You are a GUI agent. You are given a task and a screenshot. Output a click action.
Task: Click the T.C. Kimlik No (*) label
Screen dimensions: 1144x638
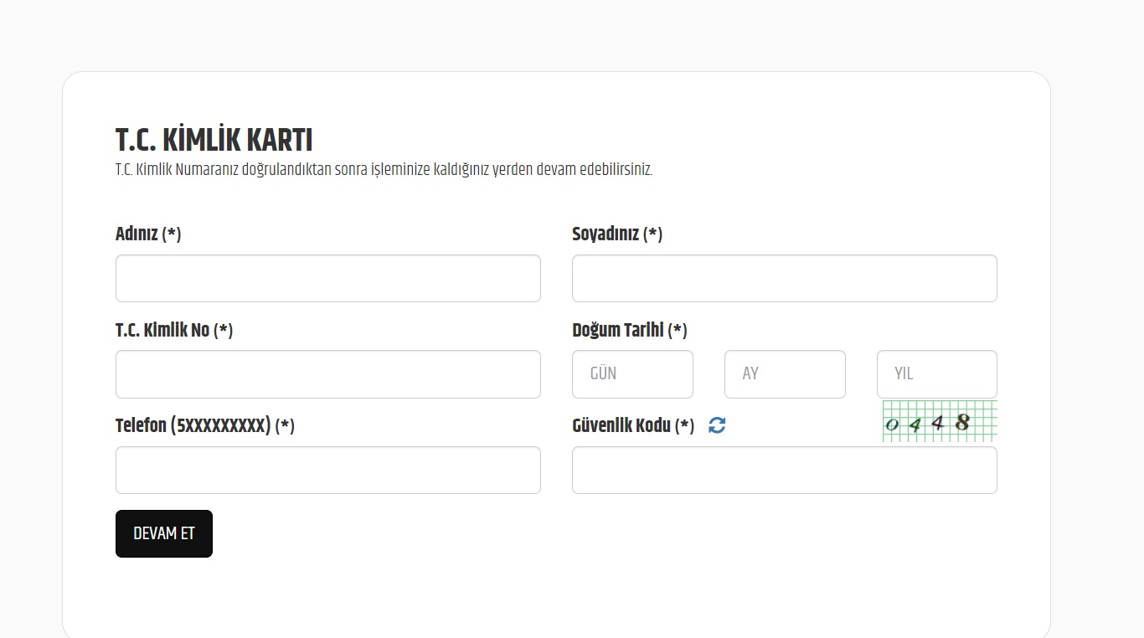[x=174, y=331]
